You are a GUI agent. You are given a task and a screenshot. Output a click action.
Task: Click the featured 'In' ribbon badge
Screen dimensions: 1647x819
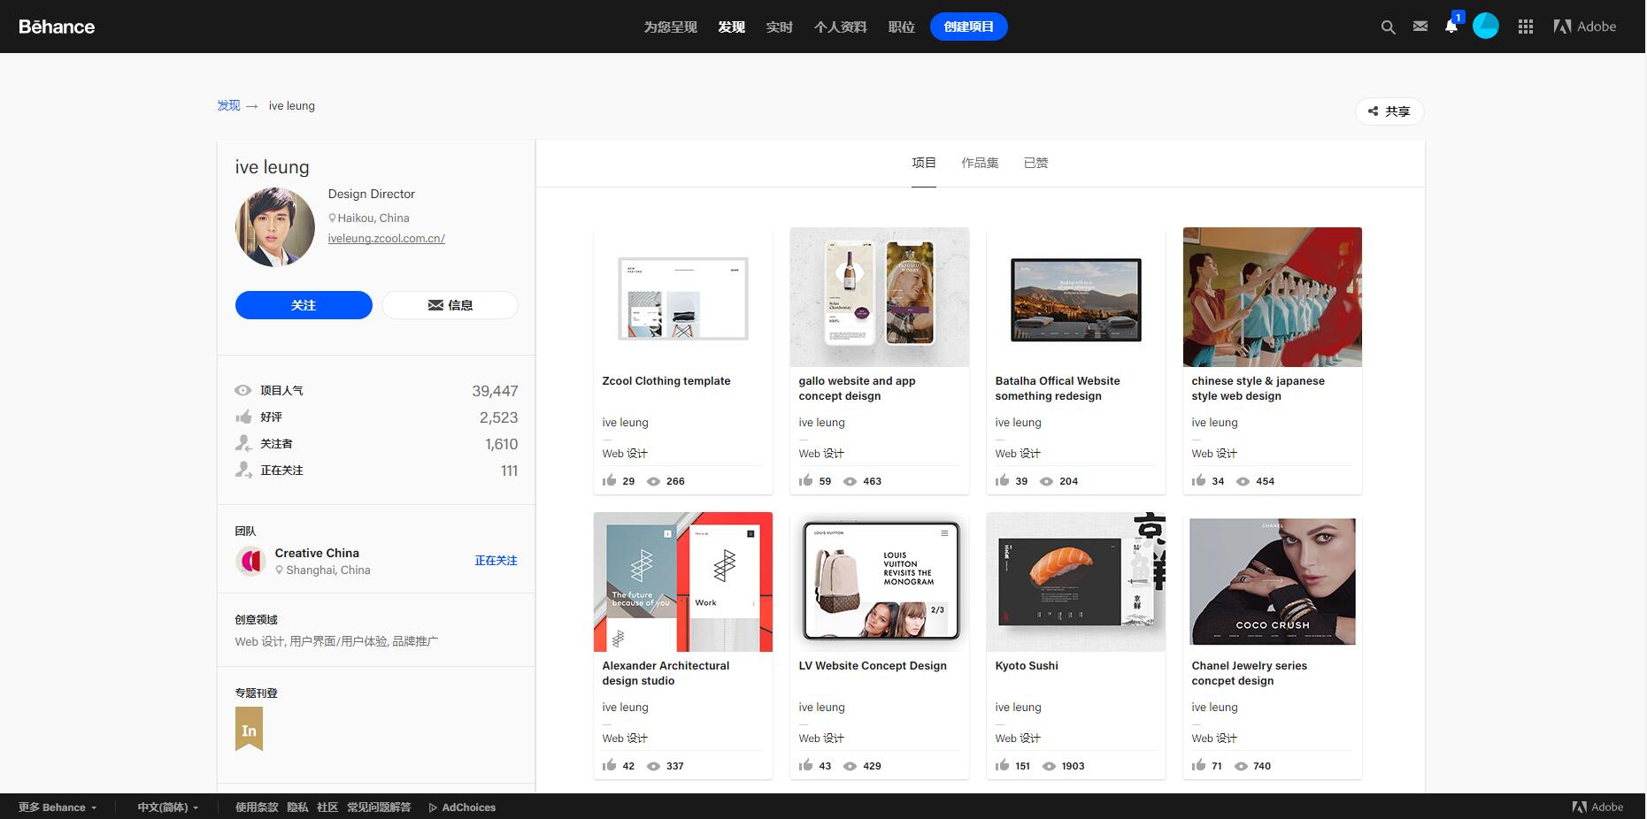pos(249,731)
